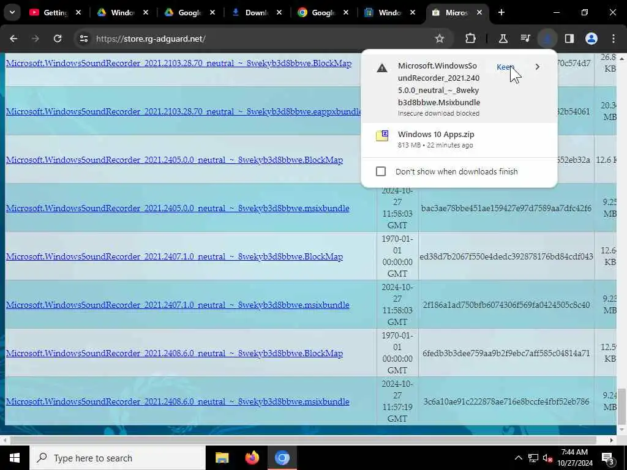Screen dimensions: 627x470
Task: Open 2021.2103.28.70 BlockMap link
Action: click(x=179, y=63)
